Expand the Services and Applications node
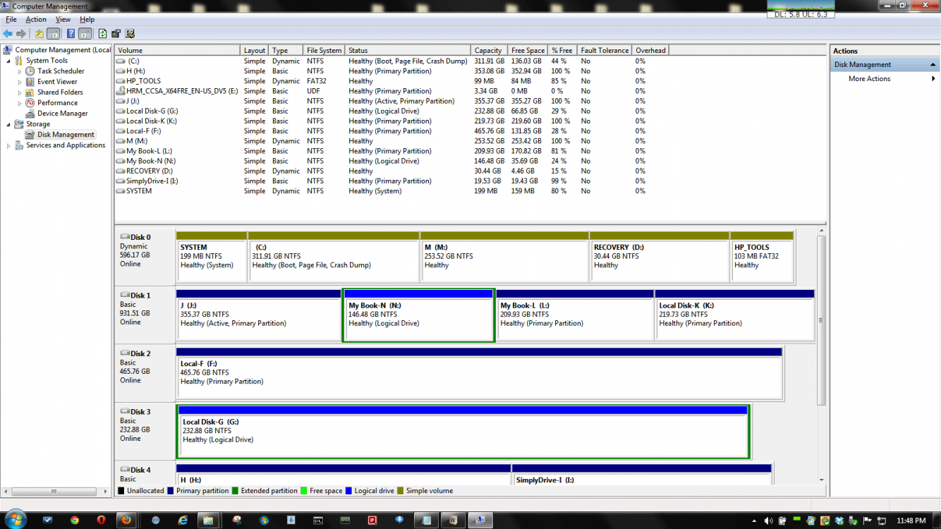941x529 pixels. coord(8,145)
